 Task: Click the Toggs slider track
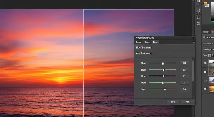[x=163, y=83]
